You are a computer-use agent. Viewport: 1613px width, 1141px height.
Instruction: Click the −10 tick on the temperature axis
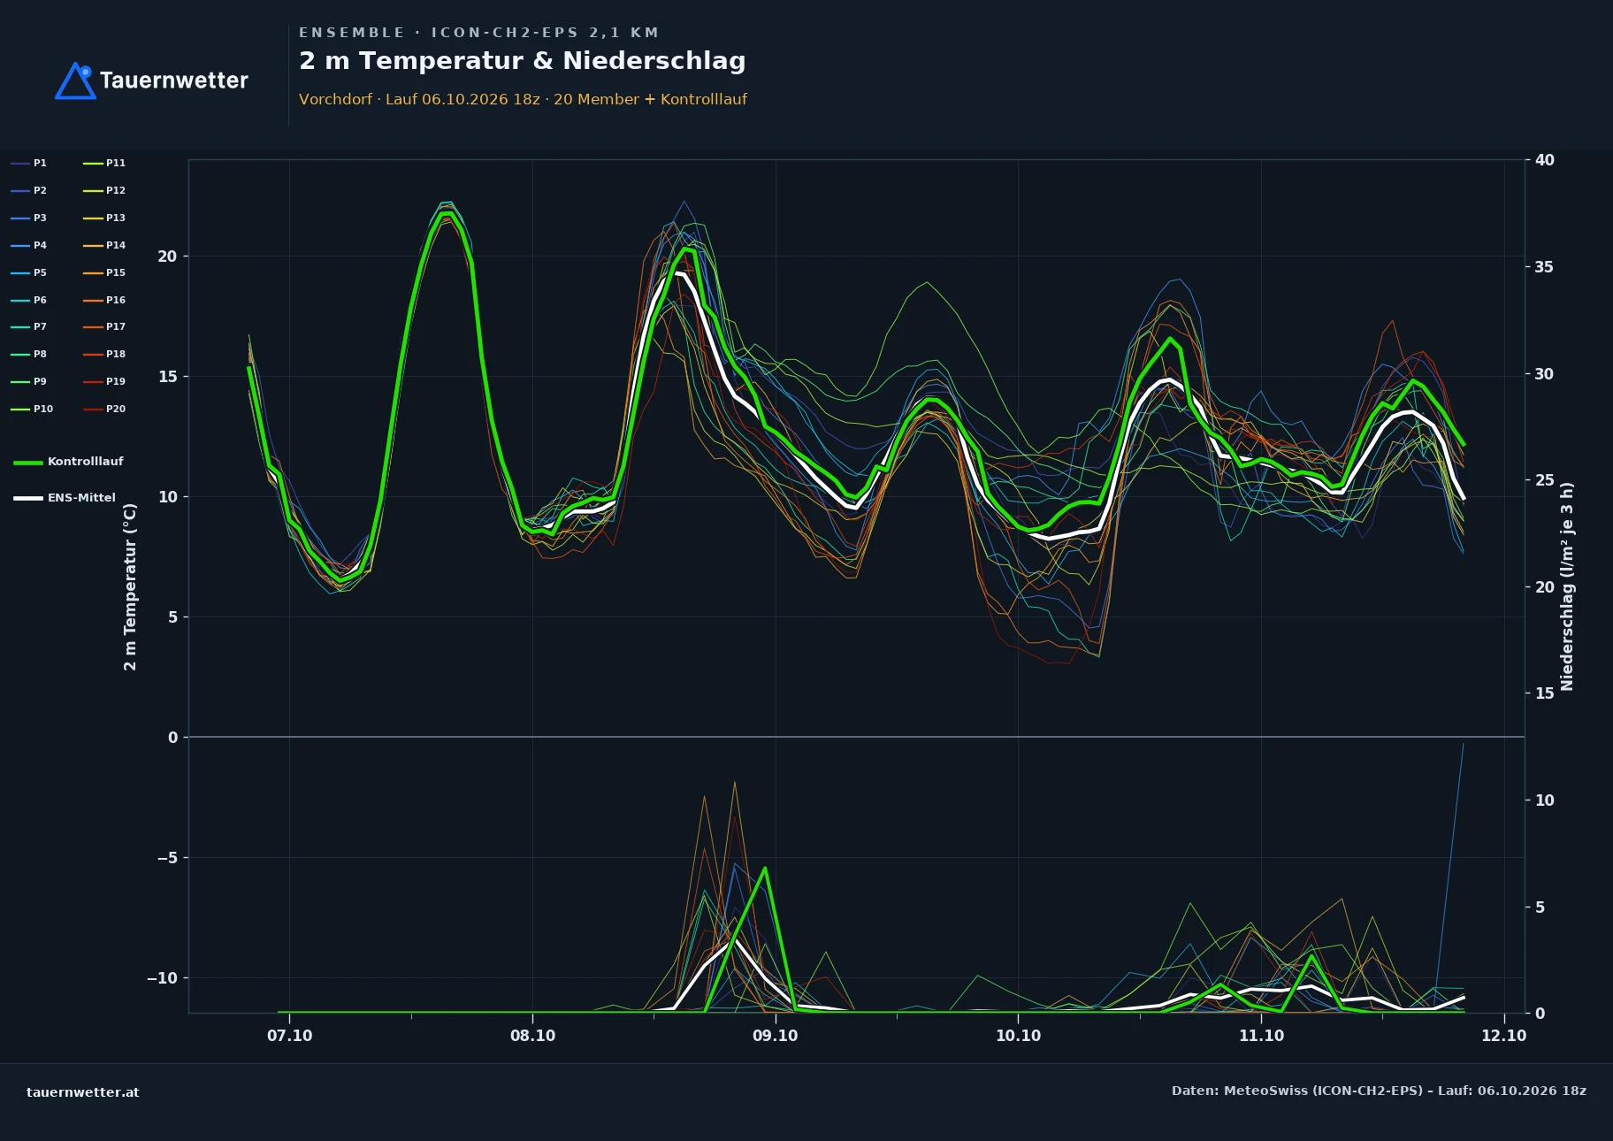pyautogui.click(x=162, y=978)
